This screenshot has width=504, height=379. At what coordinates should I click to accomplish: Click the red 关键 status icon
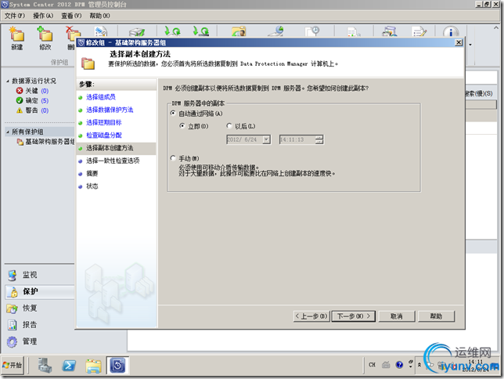20,91
